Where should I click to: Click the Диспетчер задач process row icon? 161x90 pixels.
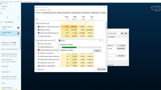(38, 36)
